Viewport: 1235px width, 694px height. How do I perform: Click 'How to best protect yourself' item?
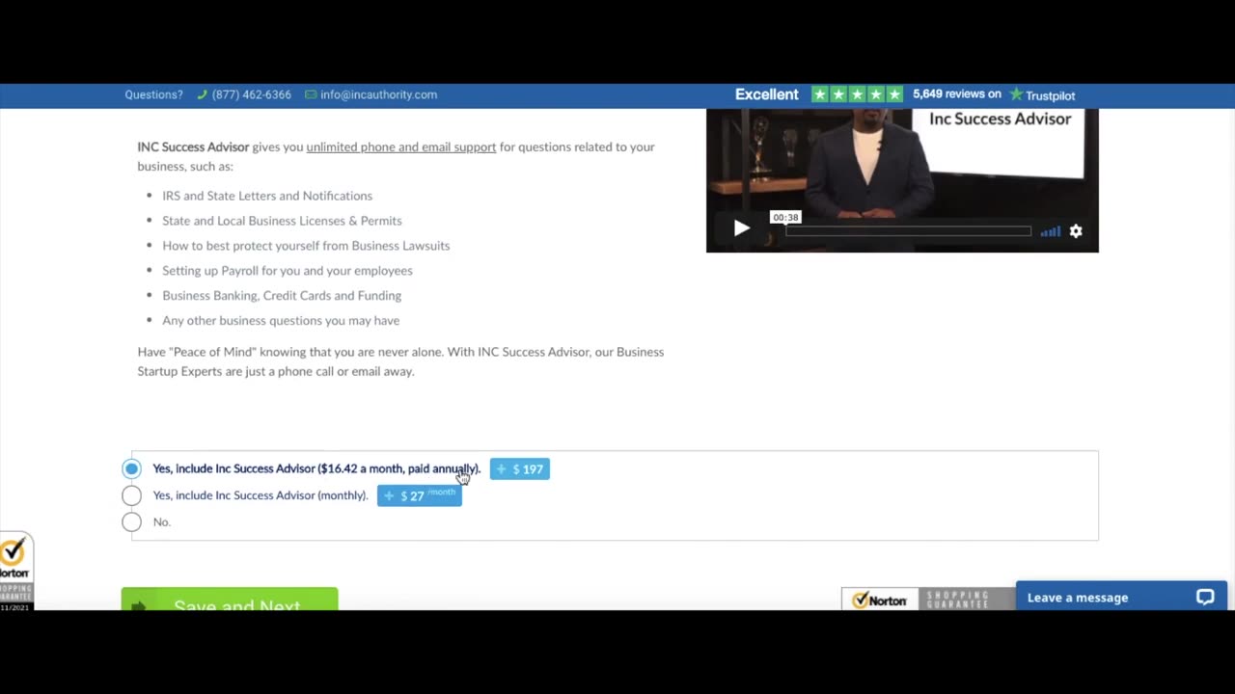(x=306, y=246)
